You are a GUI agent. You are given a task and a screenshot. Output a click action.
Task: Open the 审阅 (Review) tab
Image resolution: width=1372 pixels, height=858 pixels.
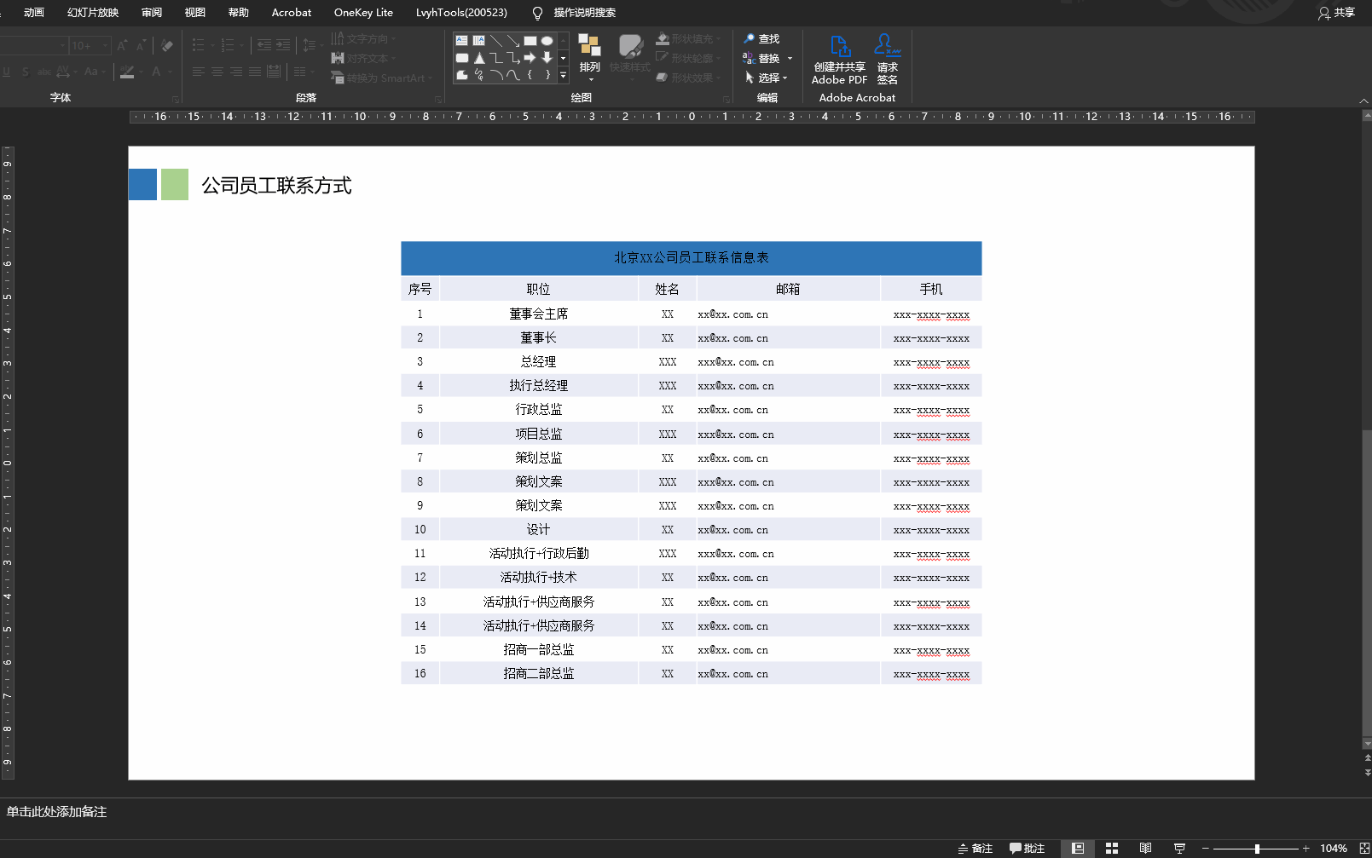152,12
